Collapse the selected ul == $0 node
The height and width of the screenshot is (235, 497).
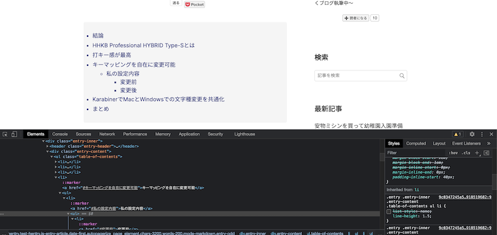[68, 214]
